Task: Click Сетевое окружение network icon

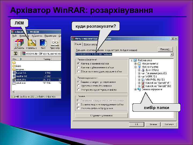Action: click(x=139, y=89)
